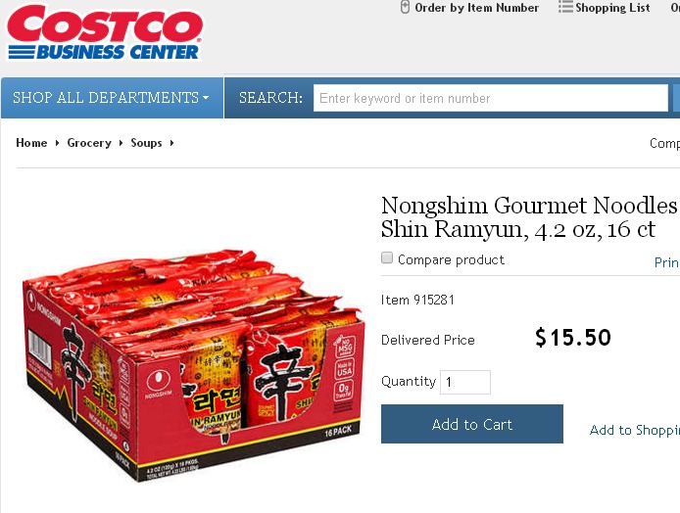Click Add to Shopping list link

tap(635, 430)
